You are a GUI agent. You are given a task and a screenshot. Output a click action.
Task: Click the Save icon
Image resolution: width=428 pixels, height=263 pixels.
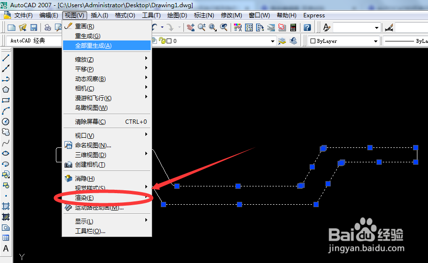pos(34,27)
